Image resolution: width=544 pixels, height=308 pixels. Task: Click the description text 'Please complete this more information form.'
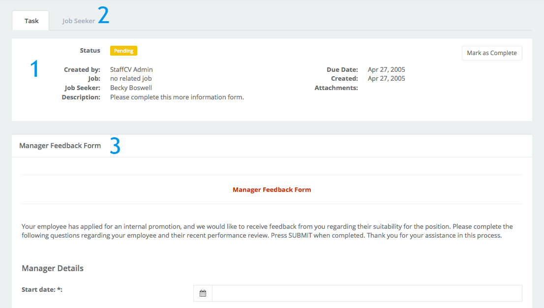click(177, 97)
